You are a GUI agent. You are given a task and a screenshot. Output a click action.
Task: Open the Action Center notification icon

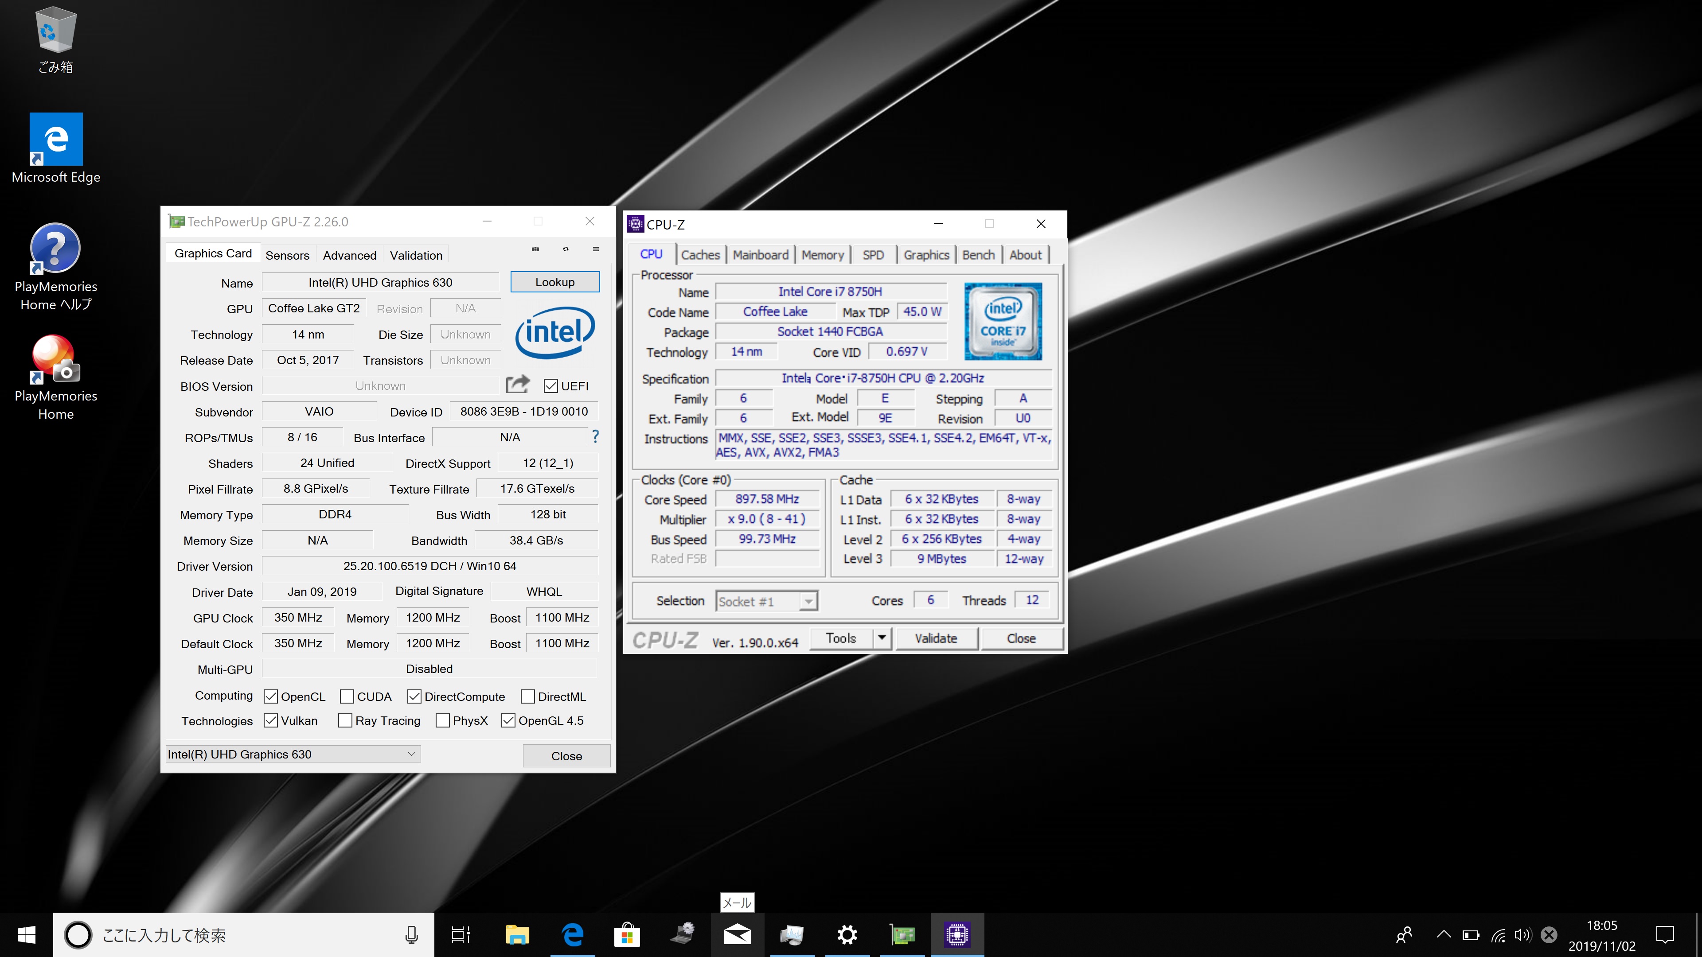click(1665, 934)
